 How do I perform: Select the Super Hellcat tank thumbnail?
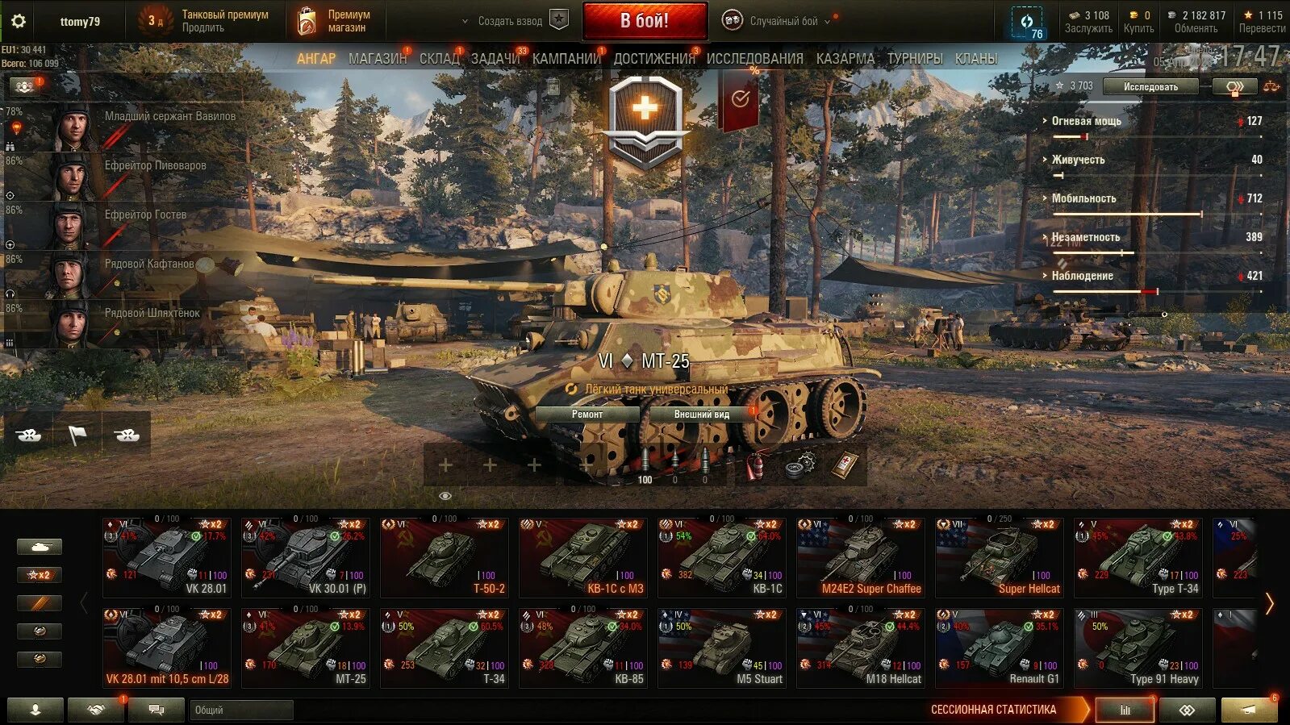click(x=999, y=557)
